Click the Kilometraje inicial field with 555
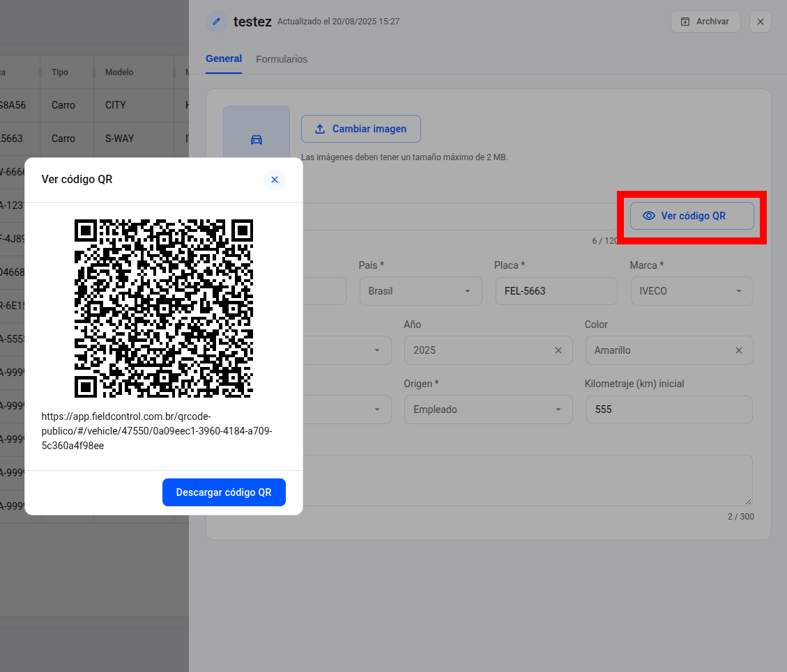787x672 pixels. click(669, 409)
